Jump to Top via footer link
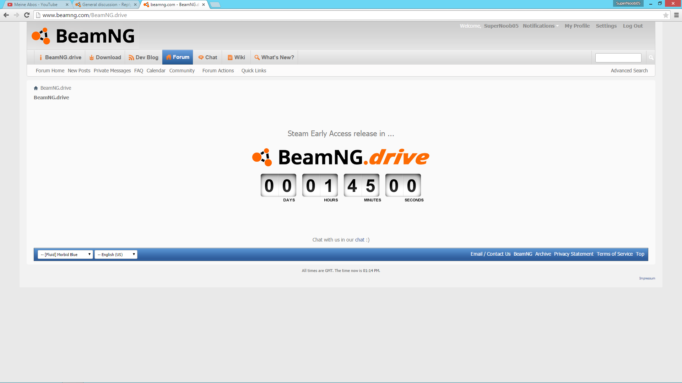 click(640, 254)
